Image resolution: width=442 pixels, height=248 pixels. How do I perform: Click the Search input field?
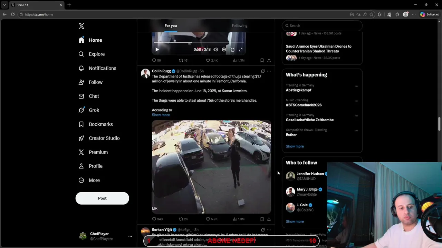tap(322, 26)
